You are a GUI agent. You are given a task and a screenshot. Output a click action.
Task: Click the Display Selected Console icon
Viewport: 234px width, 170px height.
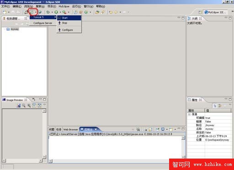tap(163, 129)
